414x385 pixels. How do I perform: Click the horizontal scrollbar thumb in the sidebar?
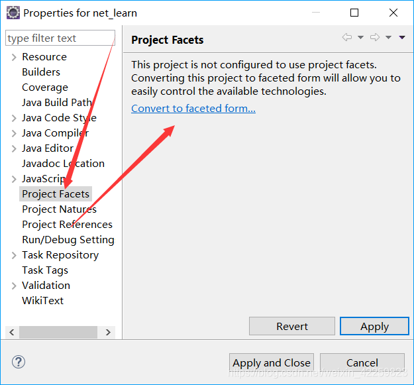point(58,332)
